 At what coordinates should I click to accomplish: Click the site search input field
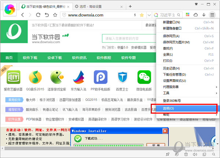coord(129,38)
